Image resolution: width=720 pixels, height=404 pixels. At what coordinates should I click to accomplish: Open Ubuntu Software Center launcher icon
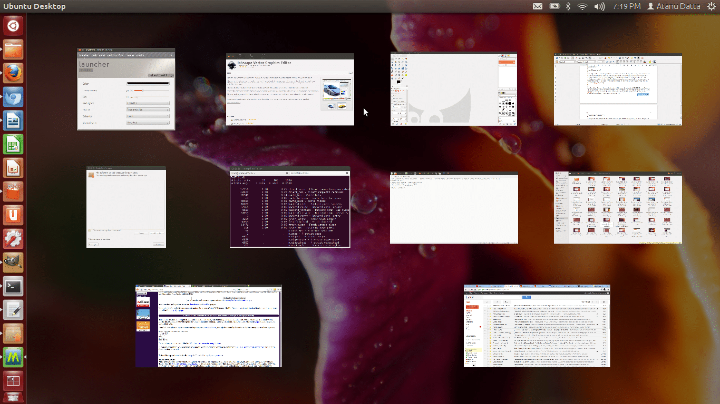(13, 192)
